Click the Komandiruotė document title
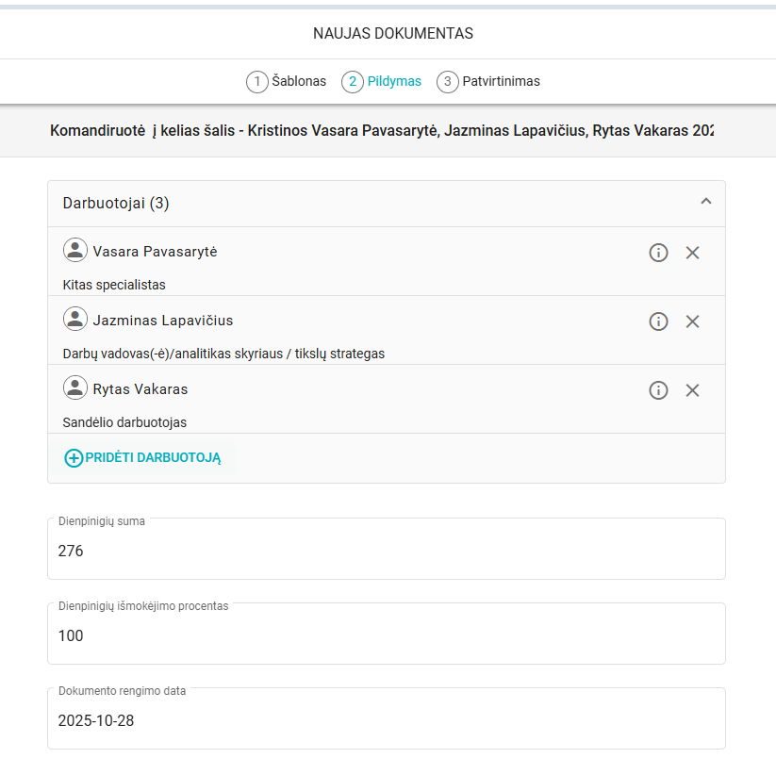 coord(381,130)
